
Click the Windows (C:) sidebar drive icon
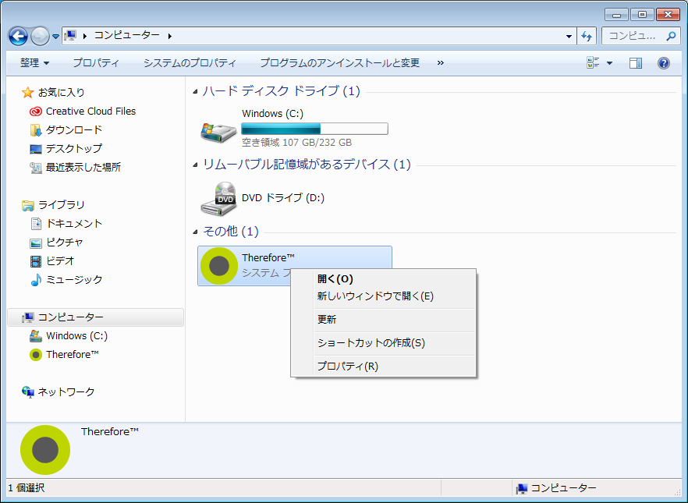click(36, 336)
